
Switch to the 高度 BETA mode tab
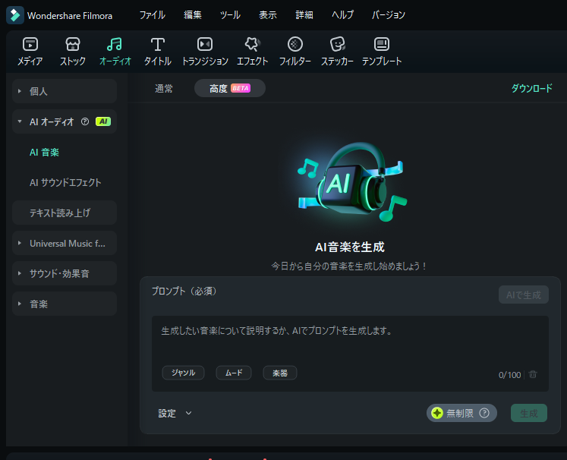(x=229, y=88)
